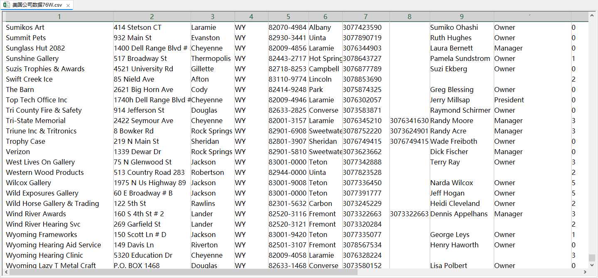Select the cell 'Verizon'
This screenshot has width=598, height=278.
point(59,152)
